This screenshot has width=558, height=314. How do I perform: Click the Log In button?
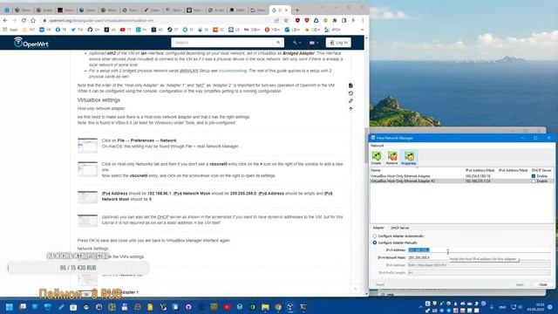(338, 43)
